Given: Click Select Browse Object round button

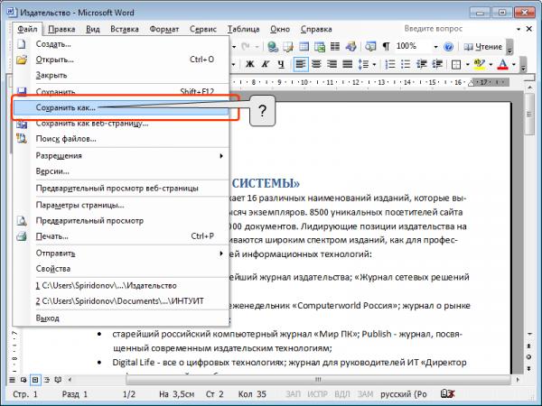Looking at the screenshot, I should (x=528, y=357).
